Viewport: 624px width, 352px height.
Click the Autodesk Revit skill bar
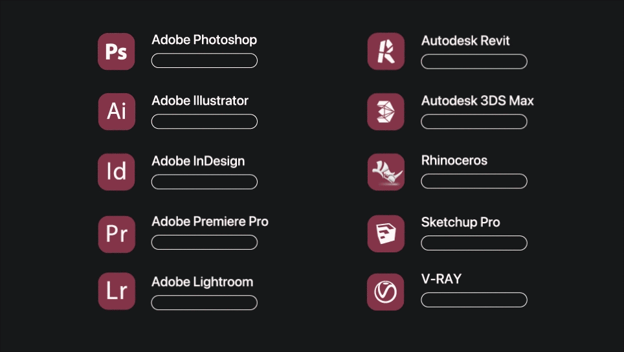click(x=474, y=61)
